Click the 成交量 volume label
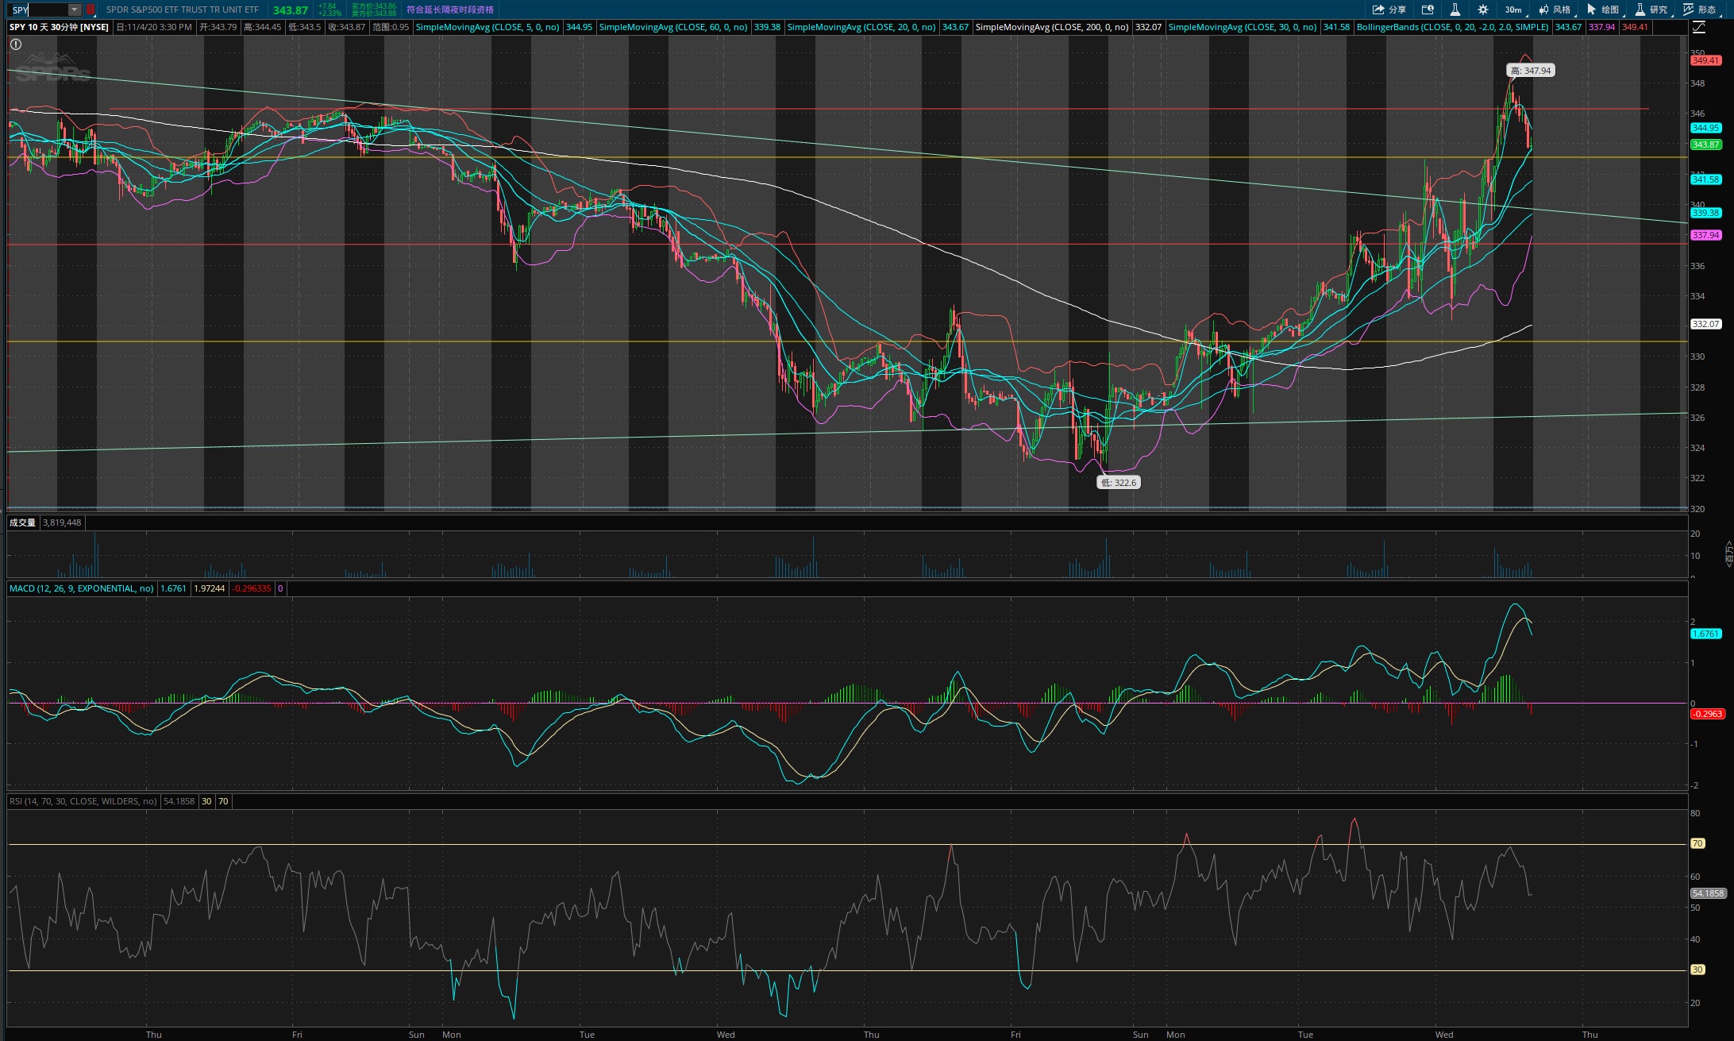This screenshot has height=1041, width=1734. [x=22, y=522]
